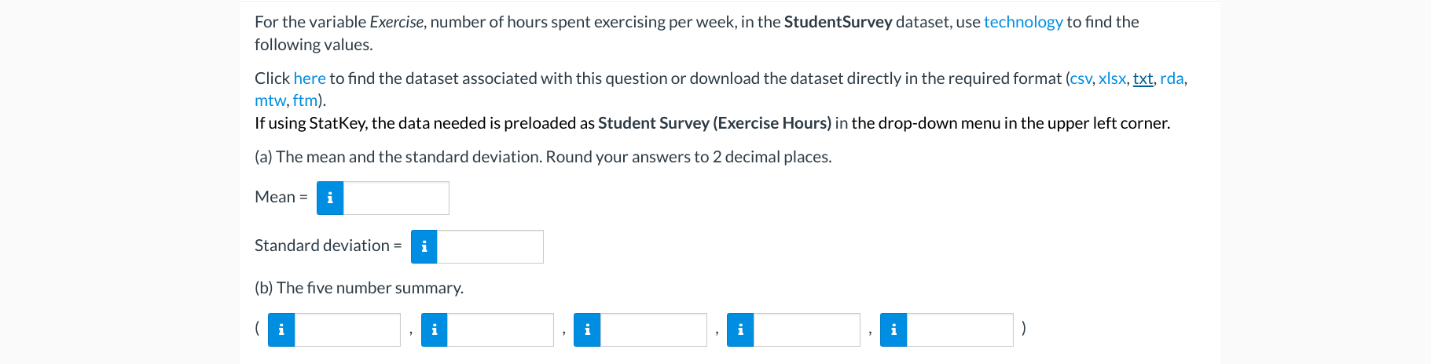Open the 'here' dataset link

point(310,78)
